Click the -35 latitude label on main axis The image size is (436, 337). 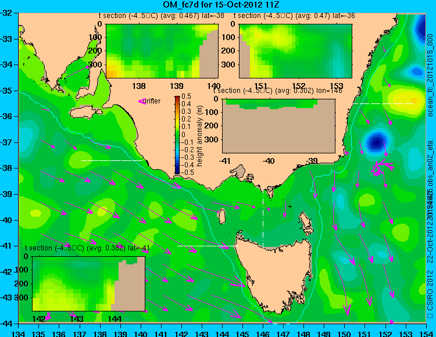[6, 91]
